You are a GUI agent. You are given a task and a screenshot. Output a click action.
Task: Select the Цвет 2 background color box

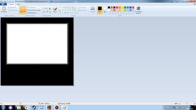point(105,10)
